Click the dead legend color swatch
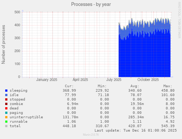Image resolution: width=182 pixels, height=139 pixels. click(x=6, y=108)
